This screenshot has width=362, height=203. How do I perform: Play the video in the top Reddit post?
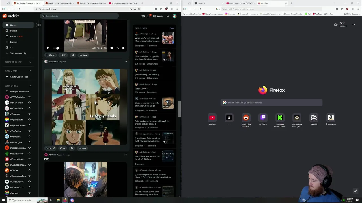click(x=48, y=48)
